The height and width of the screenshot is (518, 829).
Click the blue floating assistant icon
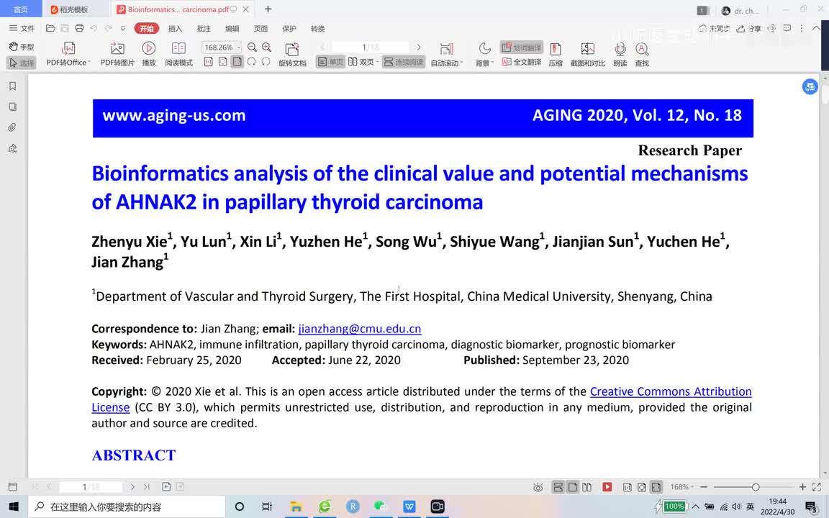pyautogui.click(x=810, y=86)
